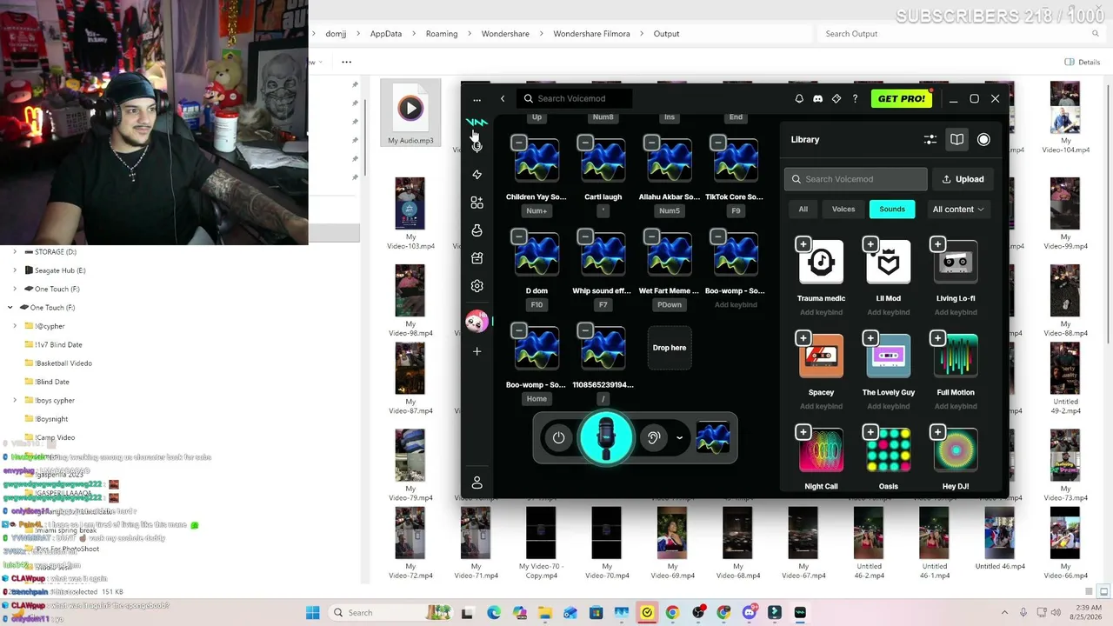Open Google Chrome from taskbar
Image resolution: width=1113 pixels, height=626 pixels.
(672, 613)
